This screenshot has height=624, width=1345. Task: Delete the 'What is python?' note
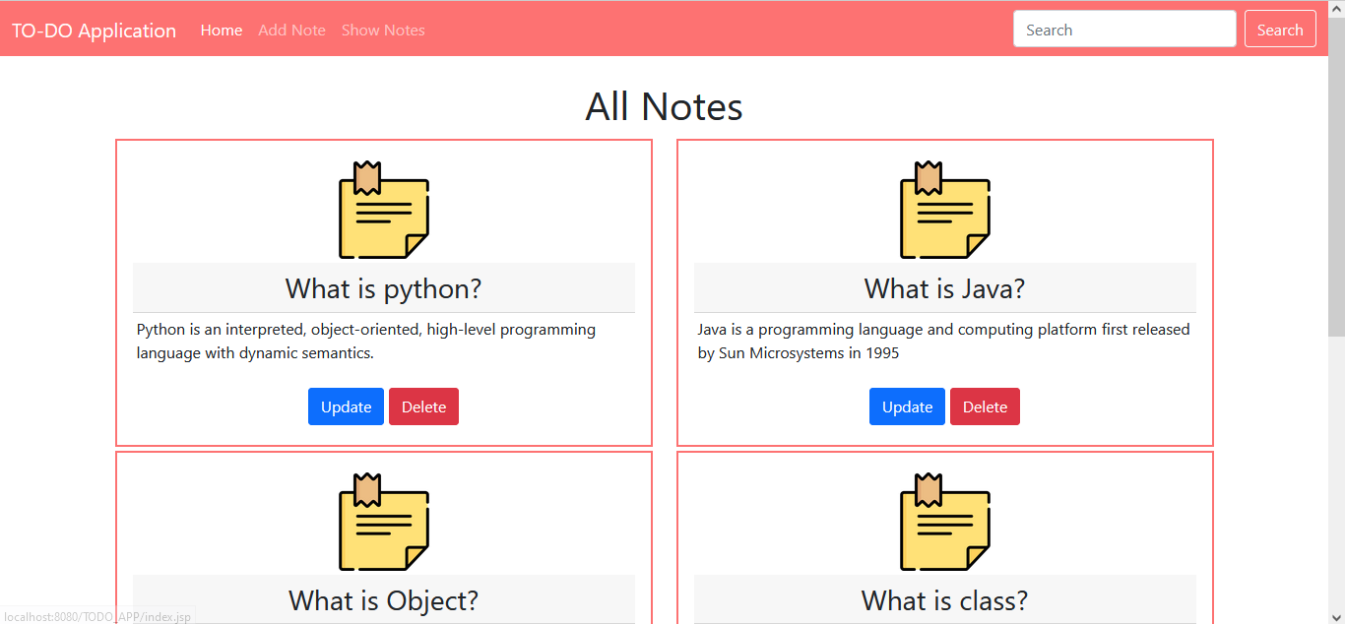tap(423, 407)
